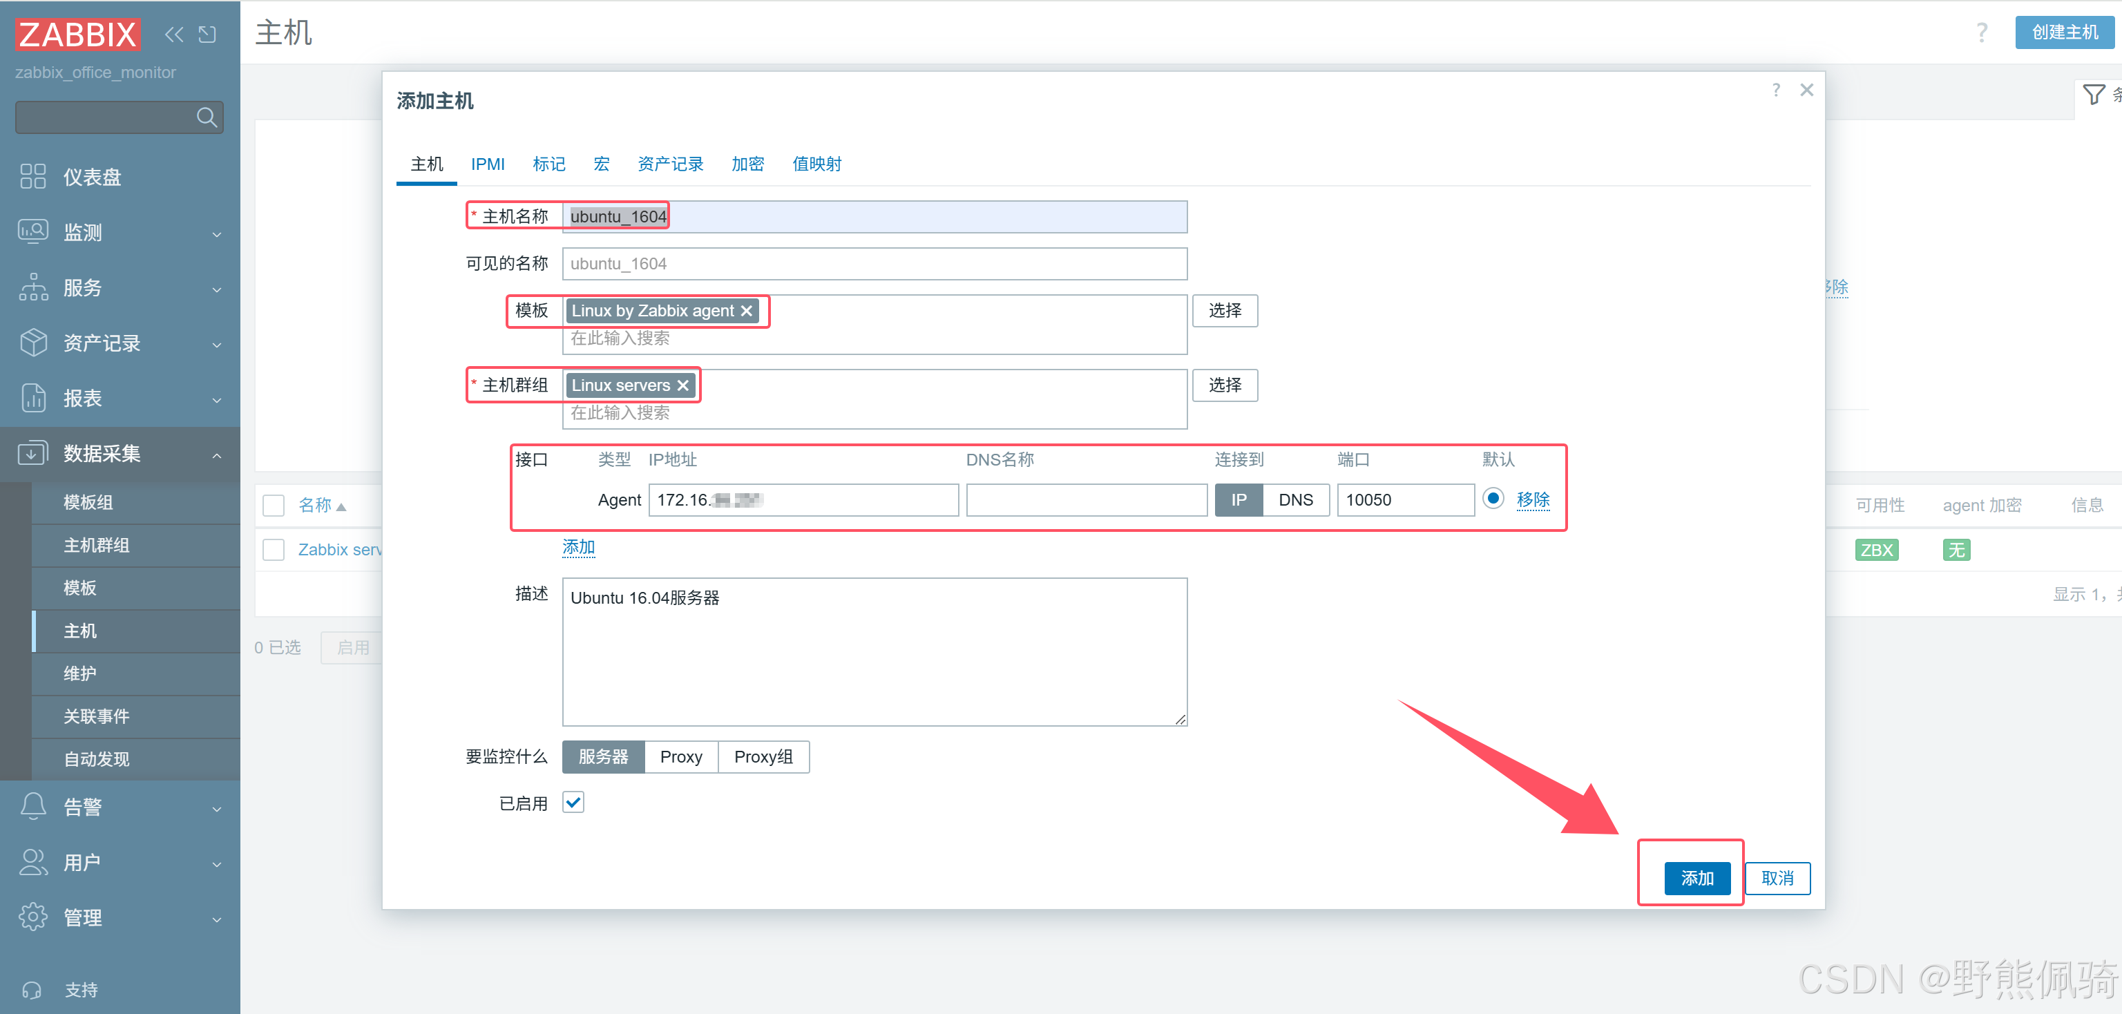Click the help question mark in the dialog header
Screen dimensions: 2122x1014
click(x=1776, y=90)
